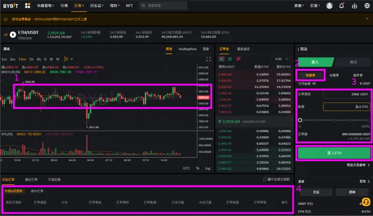This screenshot has height=216, width=373.
Task: Toggle log scale on chart
Action: click(x=208, y=168)
